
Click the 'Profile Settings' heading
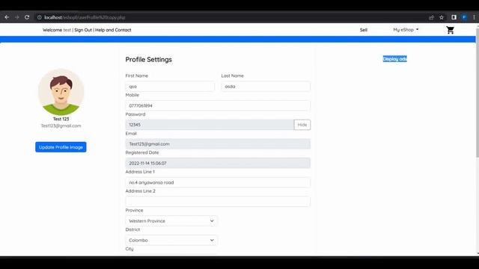point(148,60)
